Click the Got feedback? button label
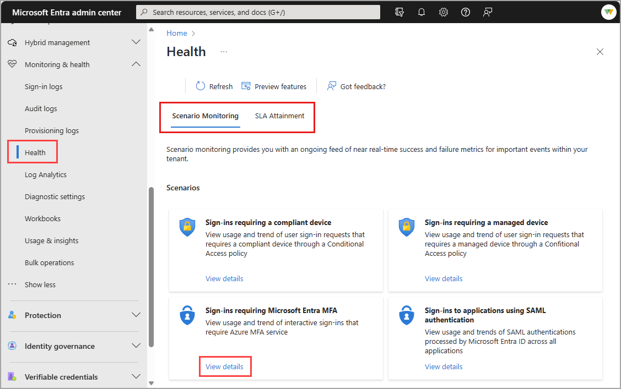The image size is (621, 389). (x=363, y=86)
